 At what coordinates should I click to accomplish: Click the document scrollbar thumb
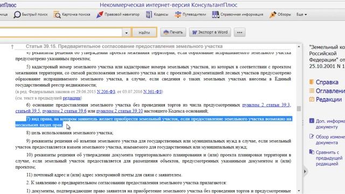(x=299, y=109)
